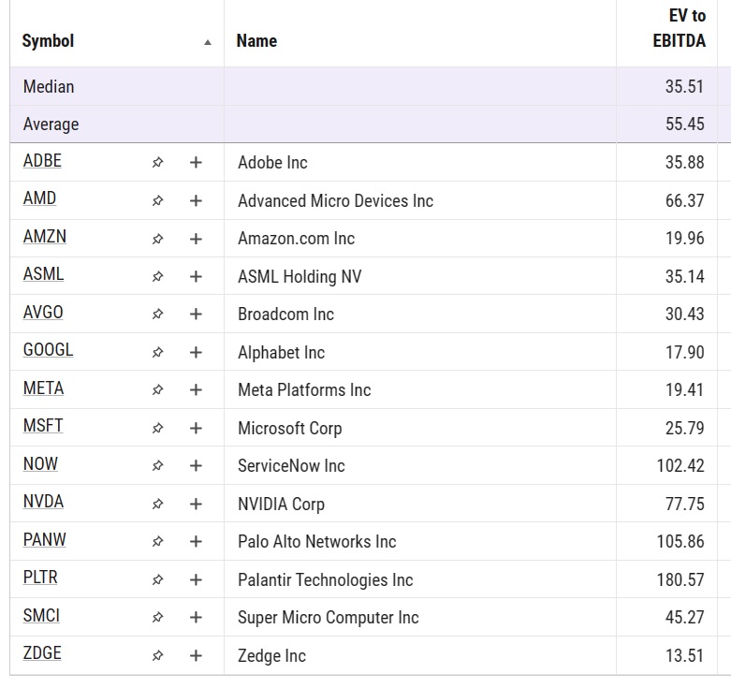
Task: Click the plus icon for AMD
Action: coord(196,200)
